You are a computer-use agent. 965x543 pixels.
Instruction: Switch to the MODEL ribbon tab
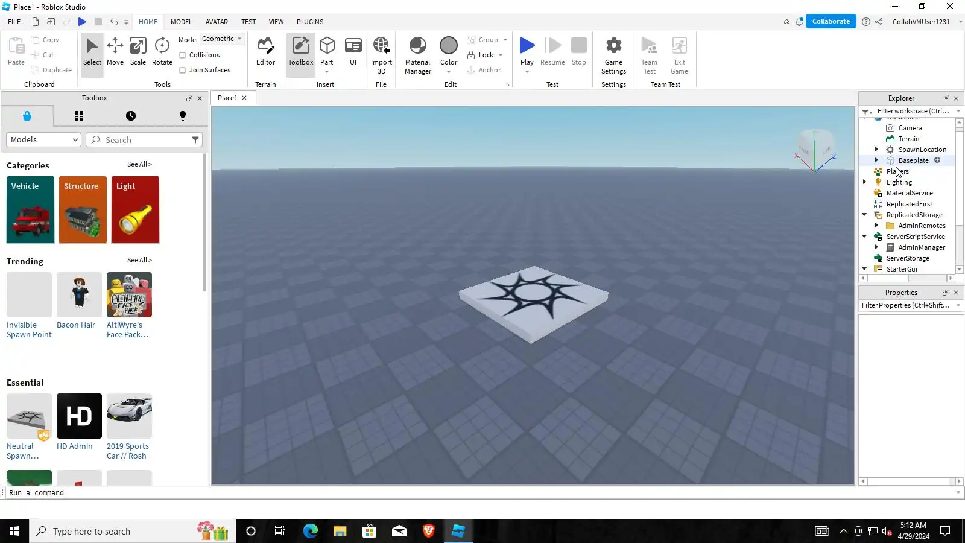(181, 22)
